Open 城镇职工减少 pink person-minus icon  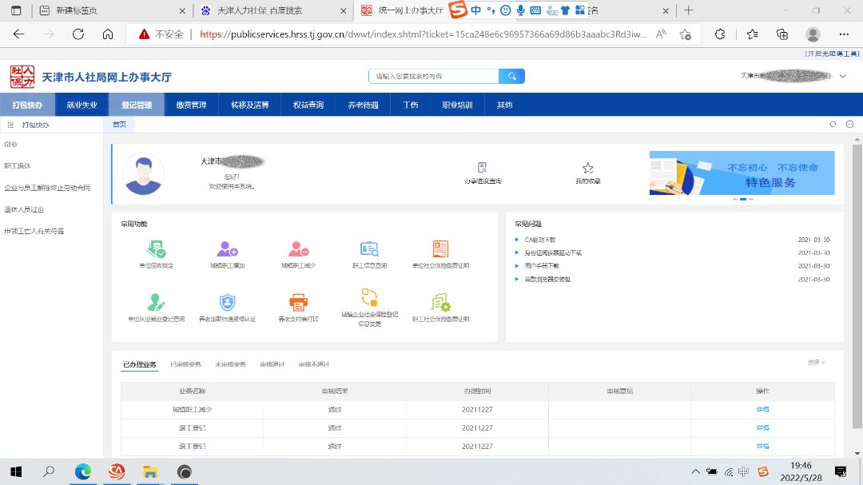coord(300,248)
